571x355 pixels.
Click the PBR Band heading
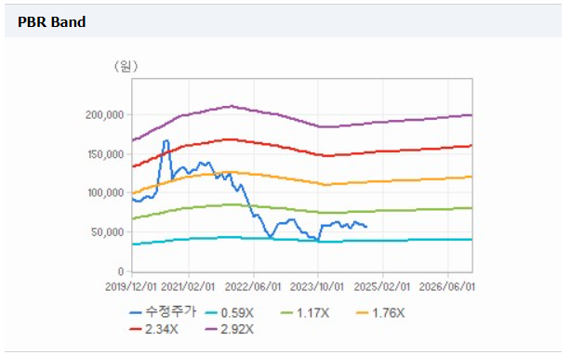coord(52,21)
